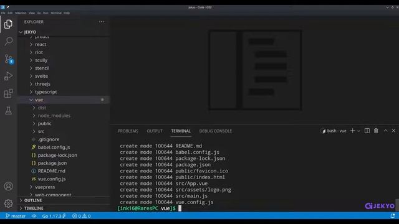Open the Accounts icon in activity bar
The image size is (399, 224).
(8, 186)
